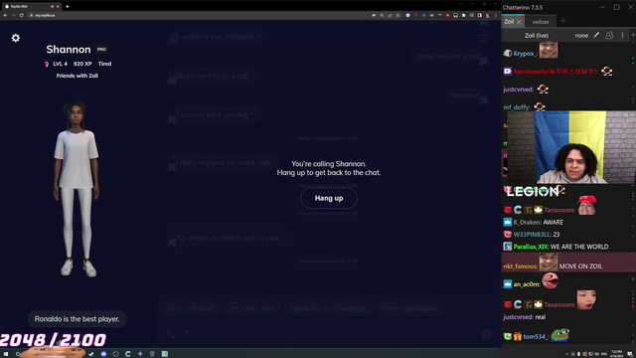
Task: Select the "Goals for our friendship" topic chip
Action: tap(329, 308)
